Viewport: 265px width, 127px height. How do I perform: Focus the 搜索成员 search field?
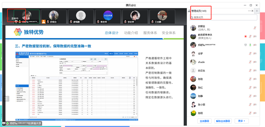(x=223, y=18)
